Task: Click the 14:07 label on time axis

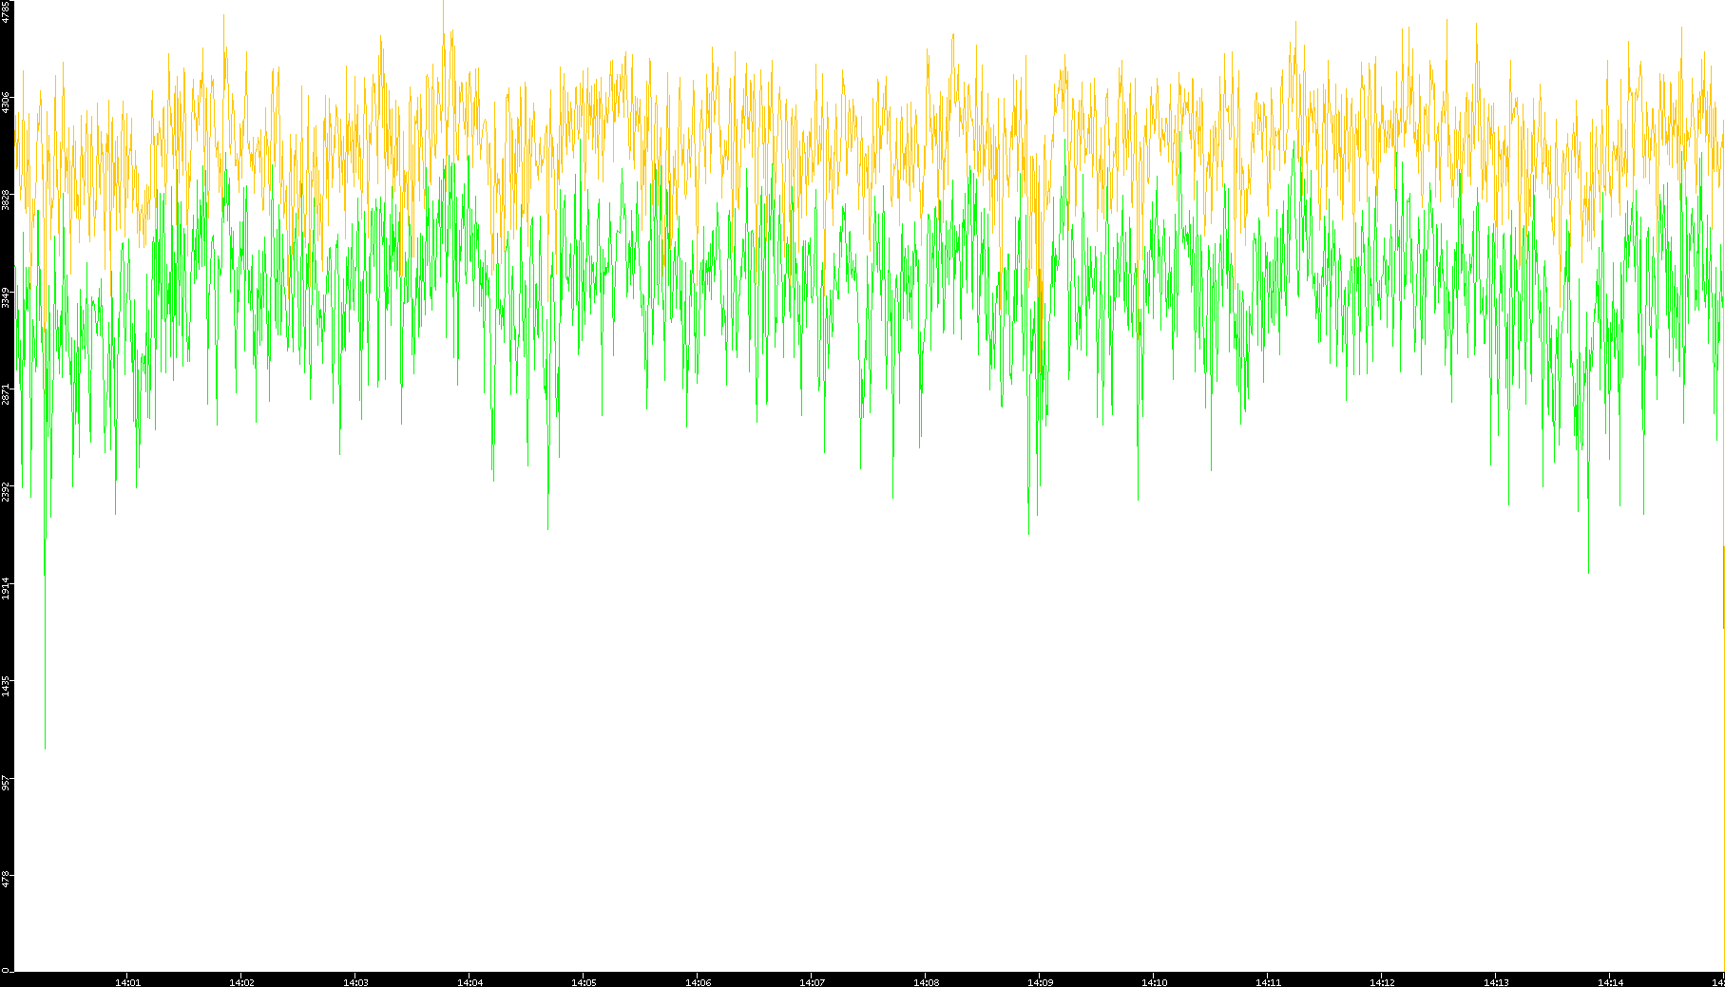Action: point(812,982)
